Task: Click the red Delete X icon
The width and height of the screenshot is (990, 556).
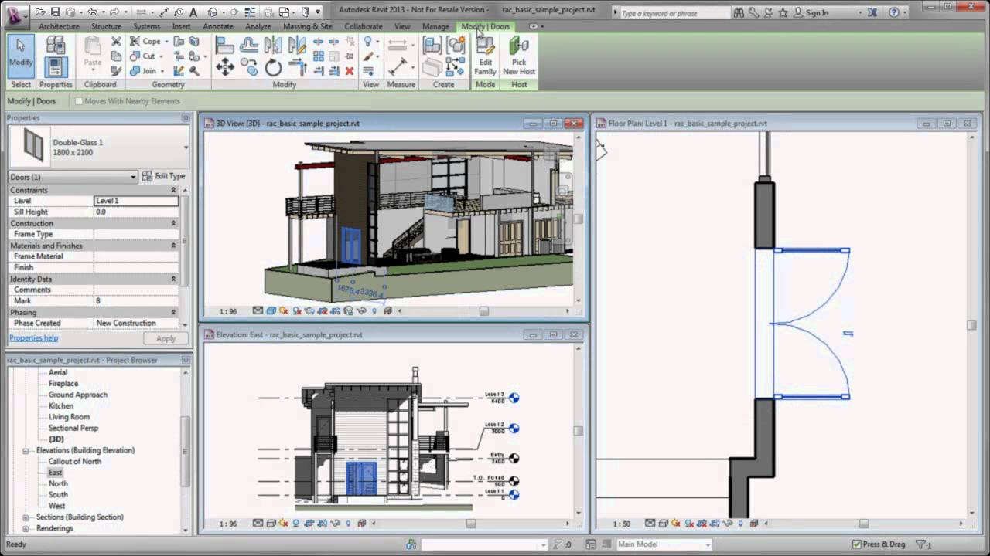Action: [x=350, y=70]
